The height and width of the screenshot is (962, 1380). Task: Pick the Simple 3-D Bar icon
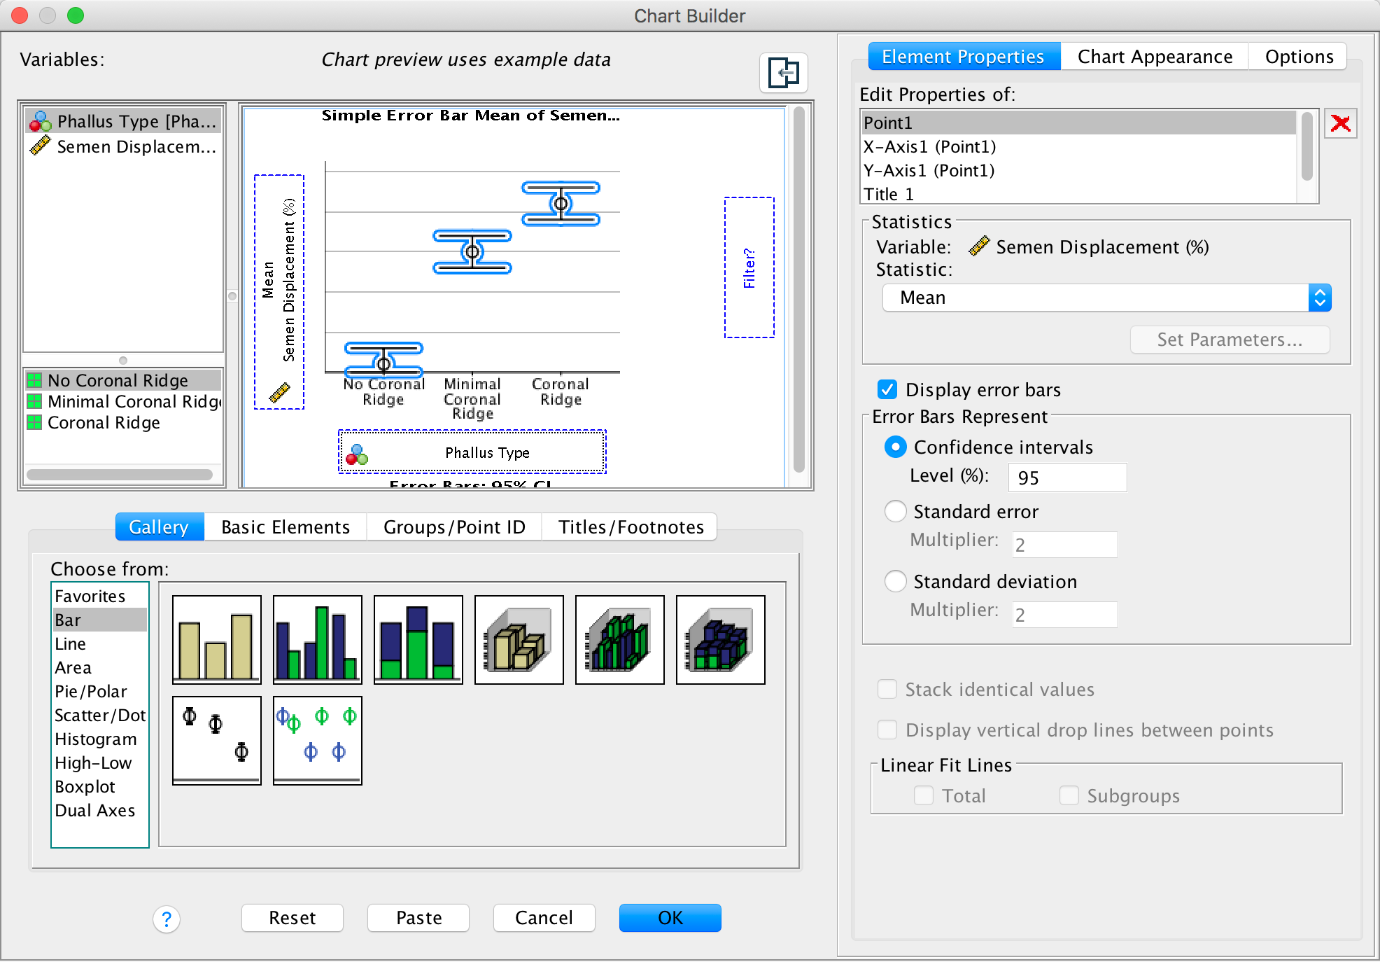pyautogui.click(x=519, y=639)
